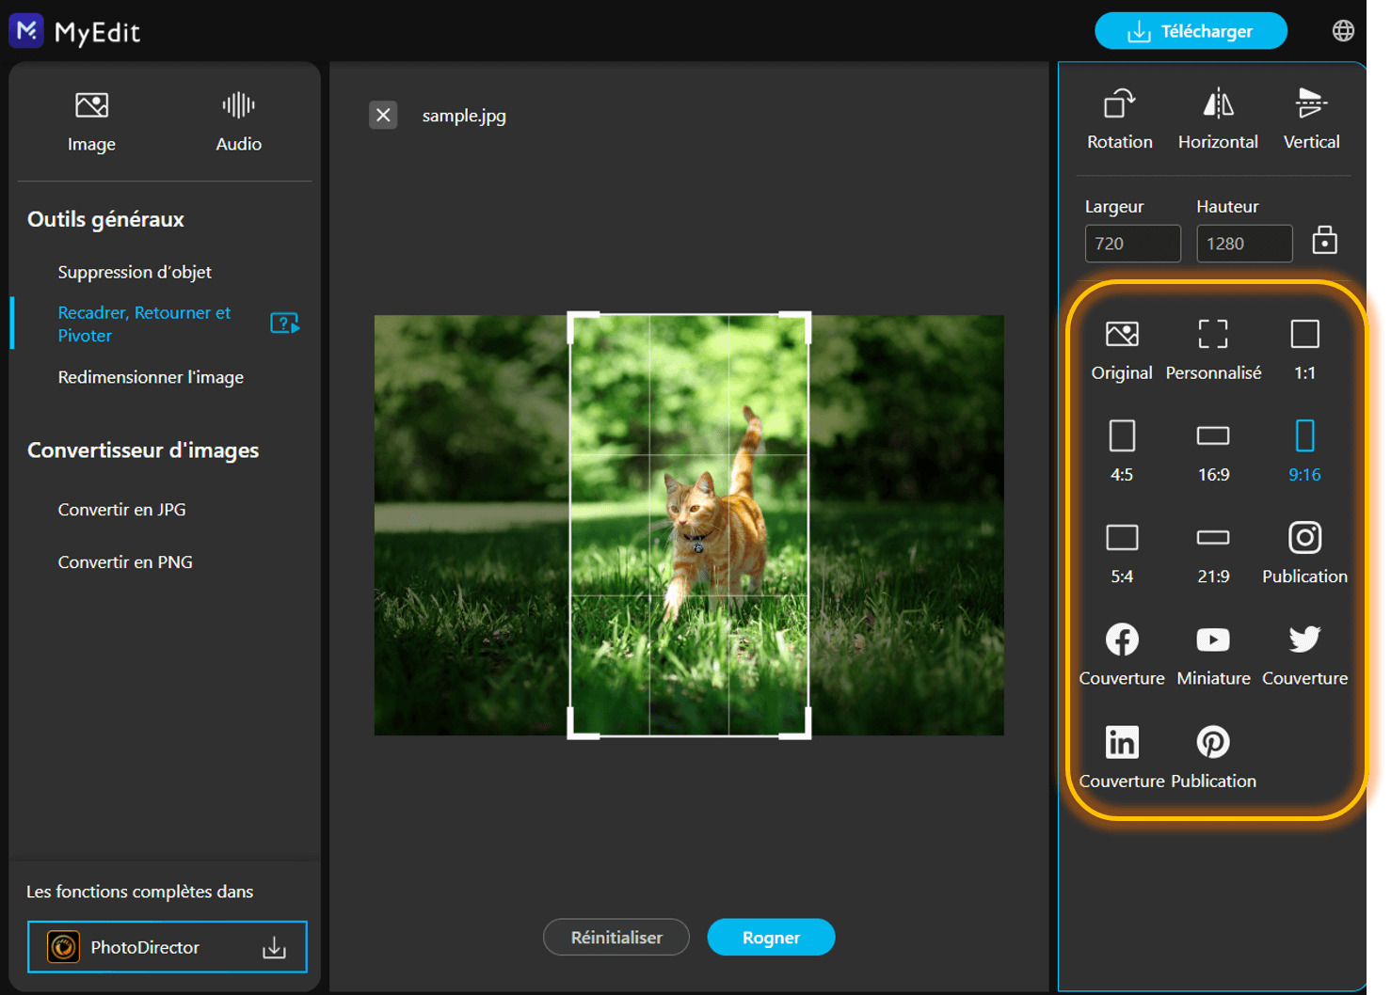
Task: Click the Réinitialiser button
Action: point(616,937)
